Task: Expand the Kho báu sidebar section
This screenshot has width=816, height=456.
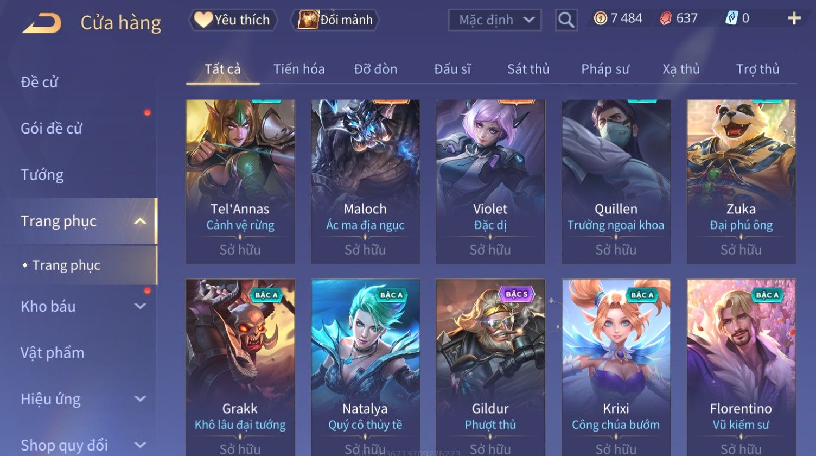Action: pyautogui.click(x=140, y=307)
